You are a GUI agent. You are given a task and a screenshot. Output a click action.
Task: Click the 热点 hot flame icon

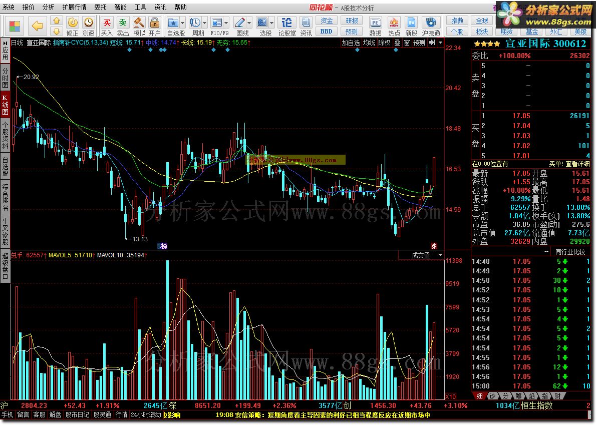pos(394,23)
